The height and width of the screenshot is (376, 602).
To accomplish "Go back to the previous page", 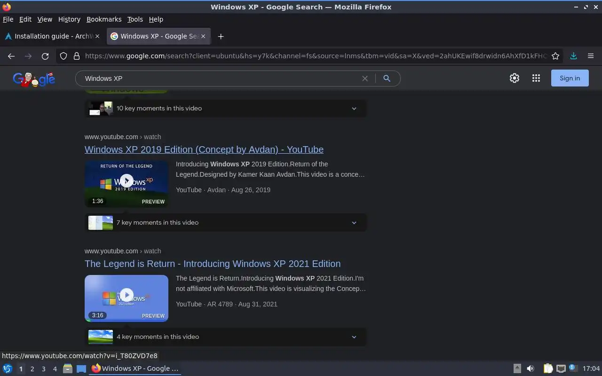I will [x=11, y=56].
